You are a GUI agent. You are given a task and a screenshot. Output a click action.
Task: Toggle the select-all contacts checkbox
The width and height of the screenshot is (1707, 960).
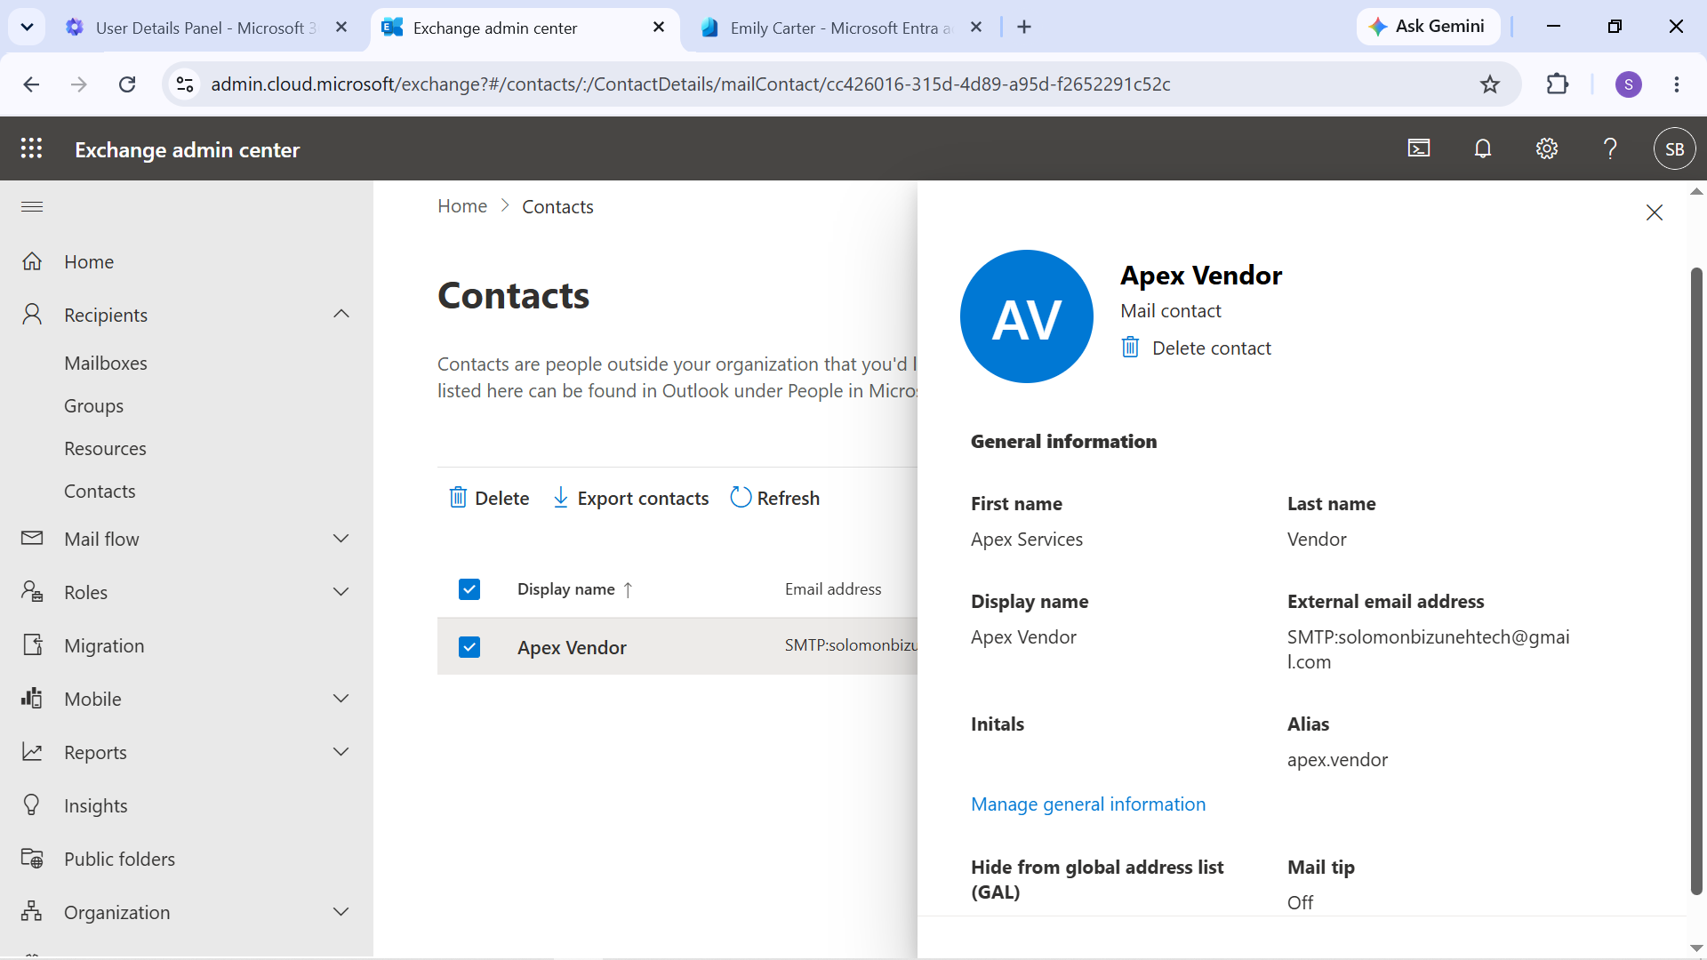coord(469,589)
